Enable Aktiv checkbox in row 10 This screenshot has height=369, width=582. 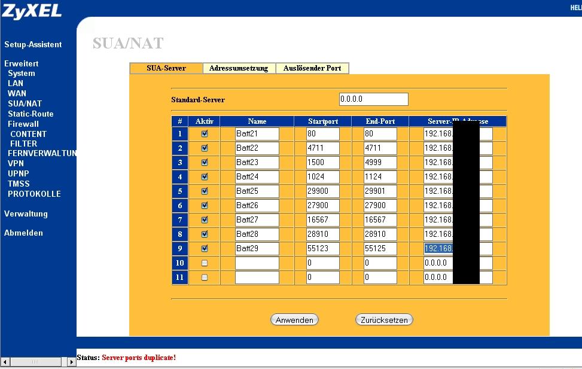tap(205, 263)
